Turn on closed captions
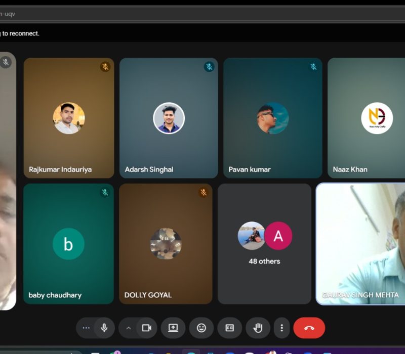 pyautogui.click(x=229, y=328)
